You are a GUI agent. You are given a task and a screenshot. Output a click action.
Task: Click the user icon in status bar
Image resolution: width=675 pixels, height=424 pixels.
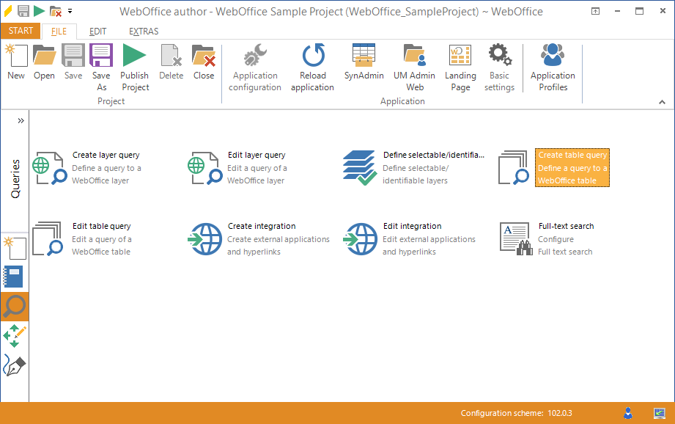[x=628, y=413]
